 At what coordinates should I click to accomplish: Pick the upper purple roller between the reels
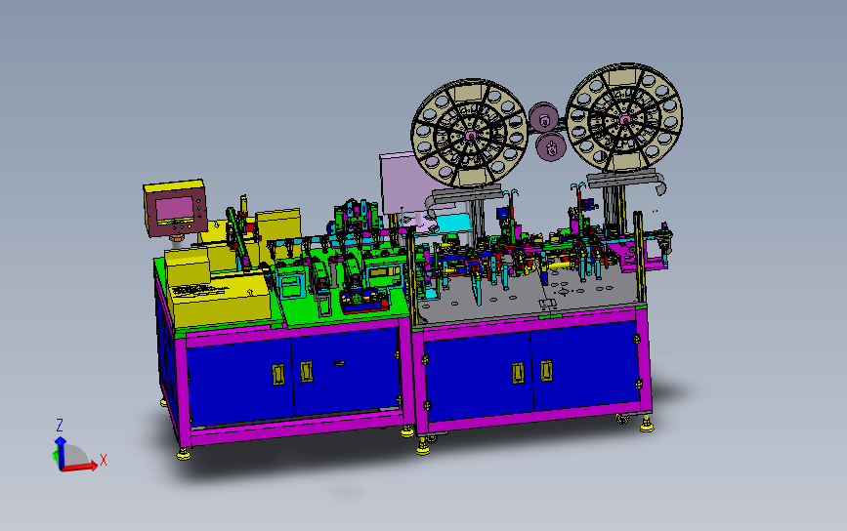pos(543,118)
